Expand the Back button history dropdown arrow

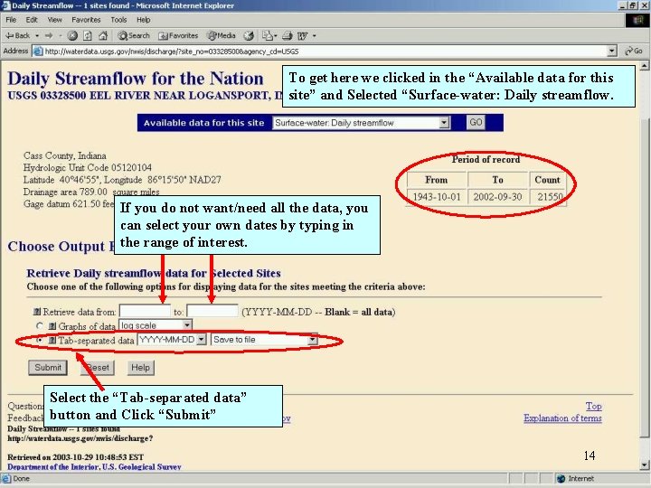37,35
